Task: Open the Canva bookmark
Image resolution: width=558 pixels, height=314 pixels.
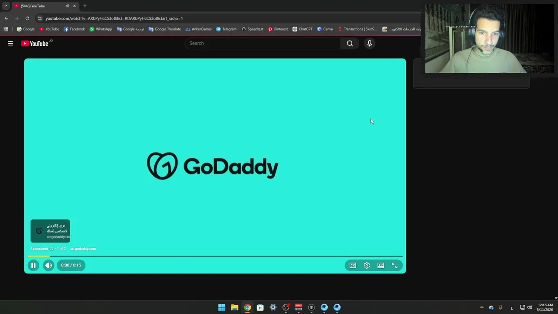Action: [325, 29]
